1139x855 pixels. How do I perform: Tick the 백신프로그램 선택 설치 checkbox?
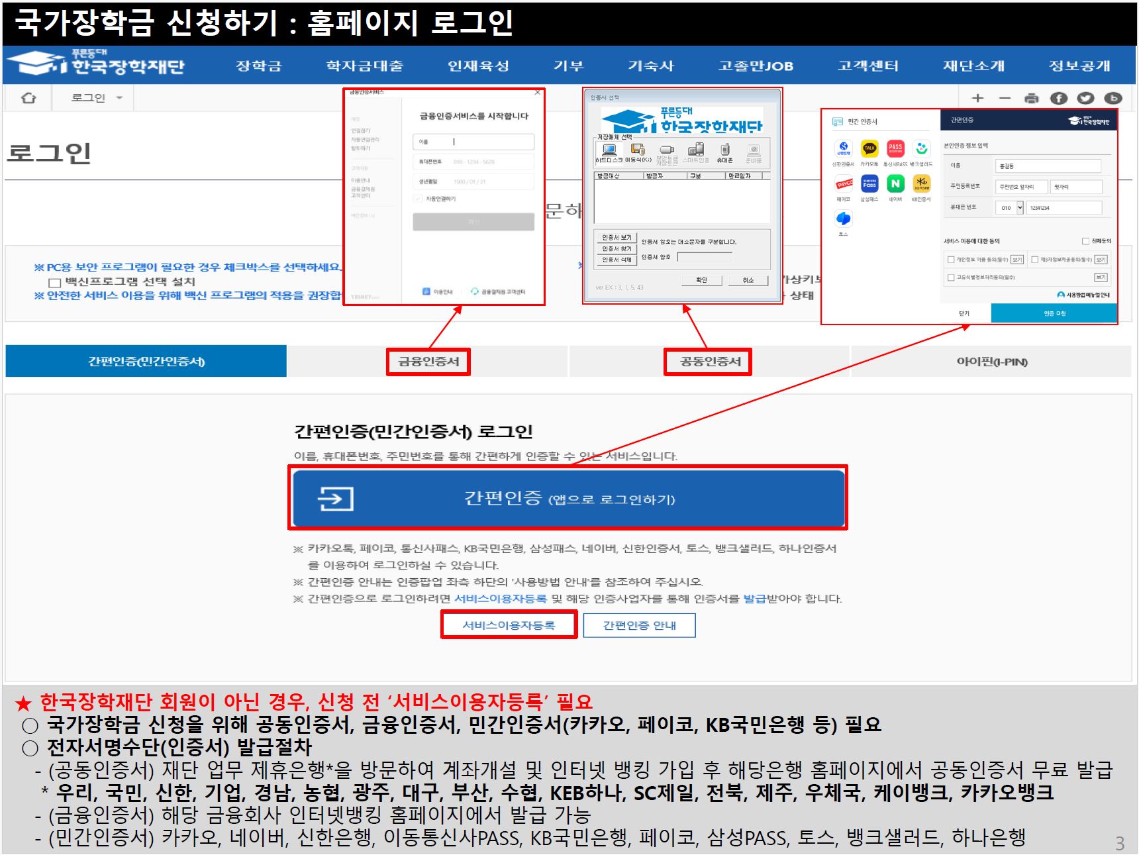pyautogui.click(x=55, y=283)
